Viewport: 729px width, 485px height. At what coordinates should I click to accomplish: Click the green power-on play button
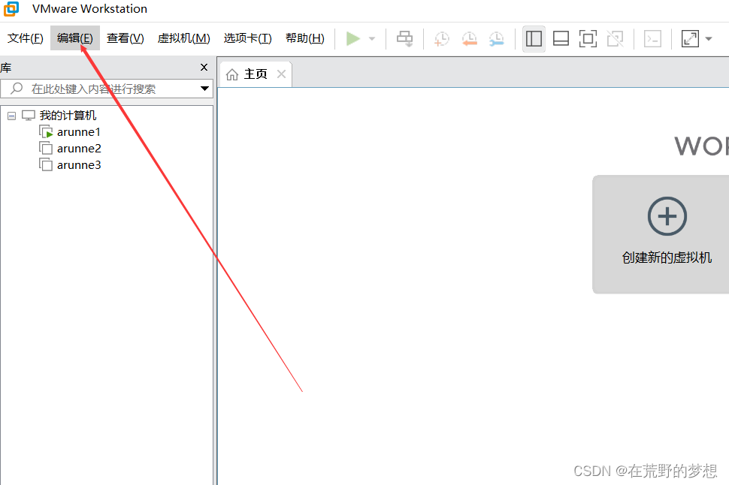coord(353,38)
